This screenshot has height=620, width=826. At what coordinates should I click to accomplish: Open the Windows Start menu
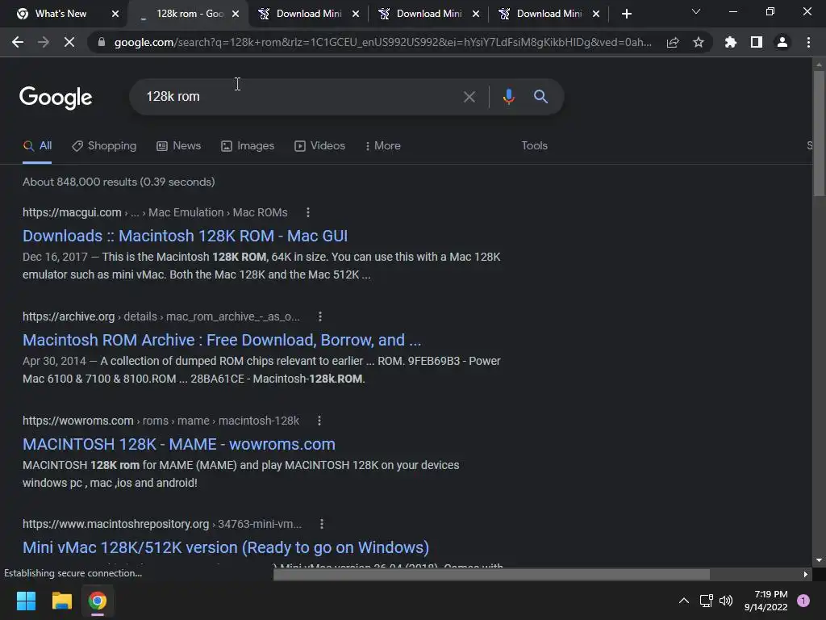[x=26, y=601]
